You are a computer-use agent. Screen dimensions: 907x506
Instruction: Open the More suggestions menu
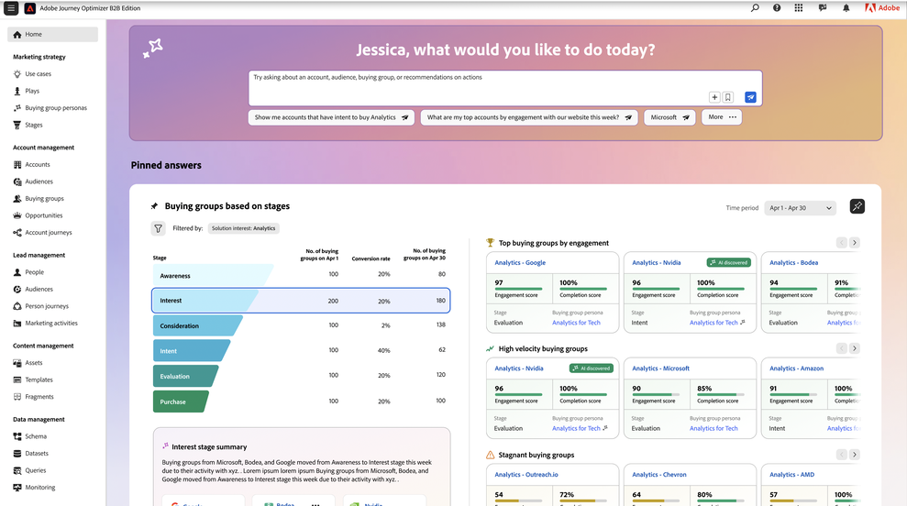[x=722, y=116]
